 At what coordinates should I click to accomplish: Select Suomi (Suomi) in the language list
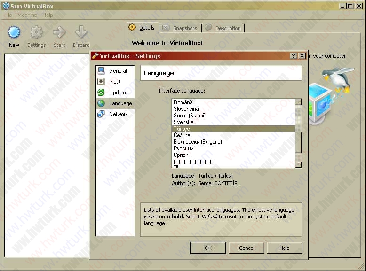234,116
